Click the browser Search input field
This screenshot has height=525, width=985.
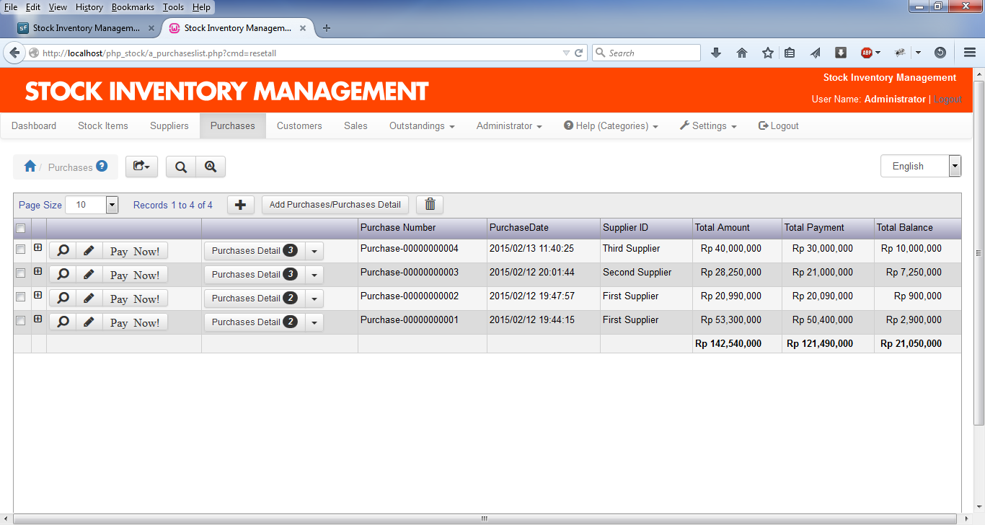(x=646, y=53)
